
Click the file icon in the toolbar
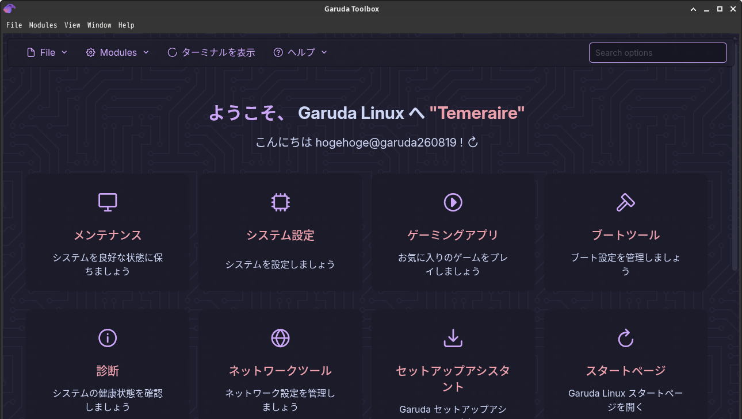tap(31, 52)
